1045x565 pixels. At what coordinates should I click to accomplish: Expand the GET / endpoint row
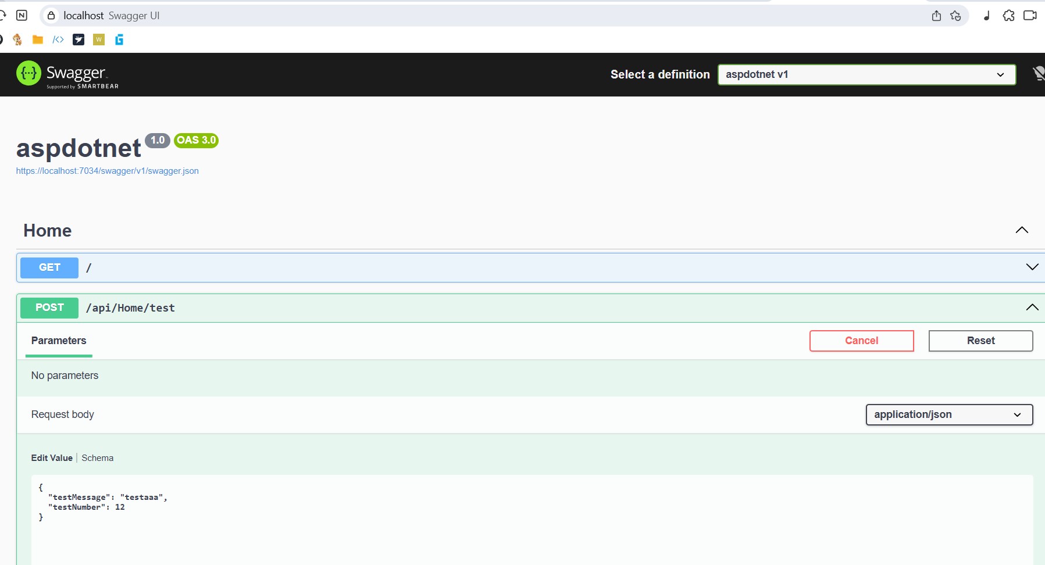pyautogui.click(x=1032, y=267)
